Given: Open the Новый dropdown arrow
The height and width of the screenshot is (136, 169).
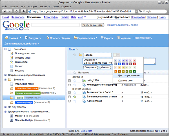Looking at the screenshot, I should pyautogui.click(x=20, y=38).
